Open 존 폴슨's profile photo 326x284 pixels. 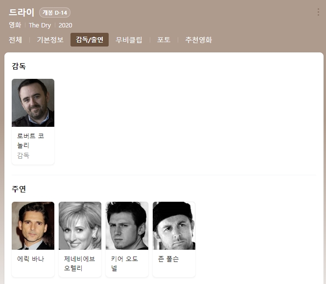[174, 226]
